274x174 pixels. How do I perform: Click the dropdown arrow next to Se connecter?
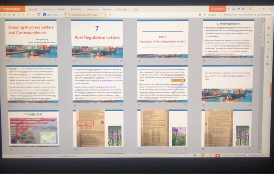[x=229, y=9]
